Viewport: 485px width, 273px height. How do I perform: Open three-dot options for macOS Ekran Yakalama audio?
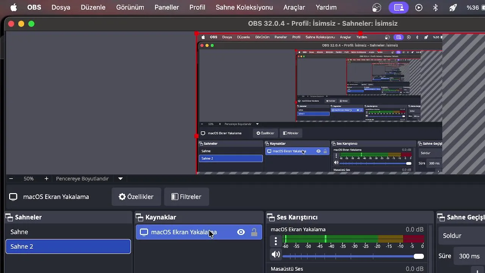[x=276, y=241]
